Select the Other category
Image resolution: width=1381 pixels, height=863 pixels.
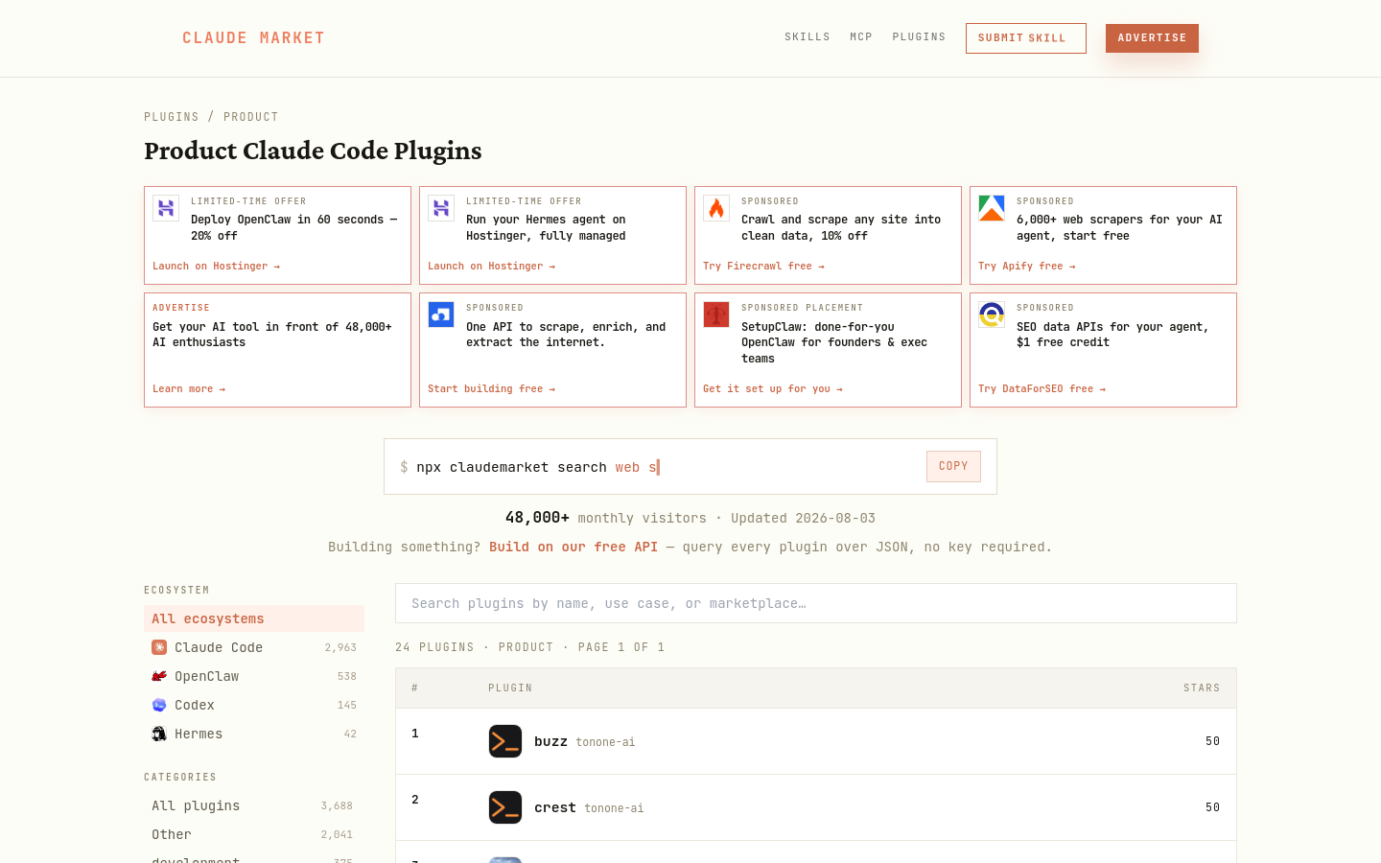254,834
